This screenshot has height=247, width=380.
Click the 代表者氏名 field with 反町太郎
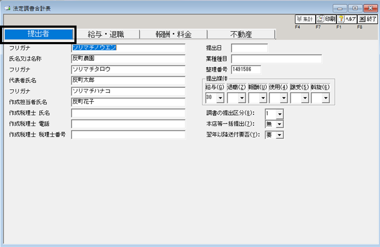[x=128, y=80]
